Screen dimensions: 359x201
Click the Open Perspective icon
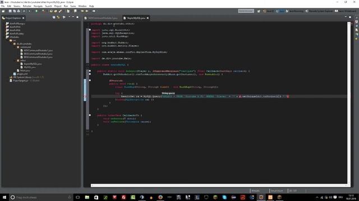tap(259, 11)
